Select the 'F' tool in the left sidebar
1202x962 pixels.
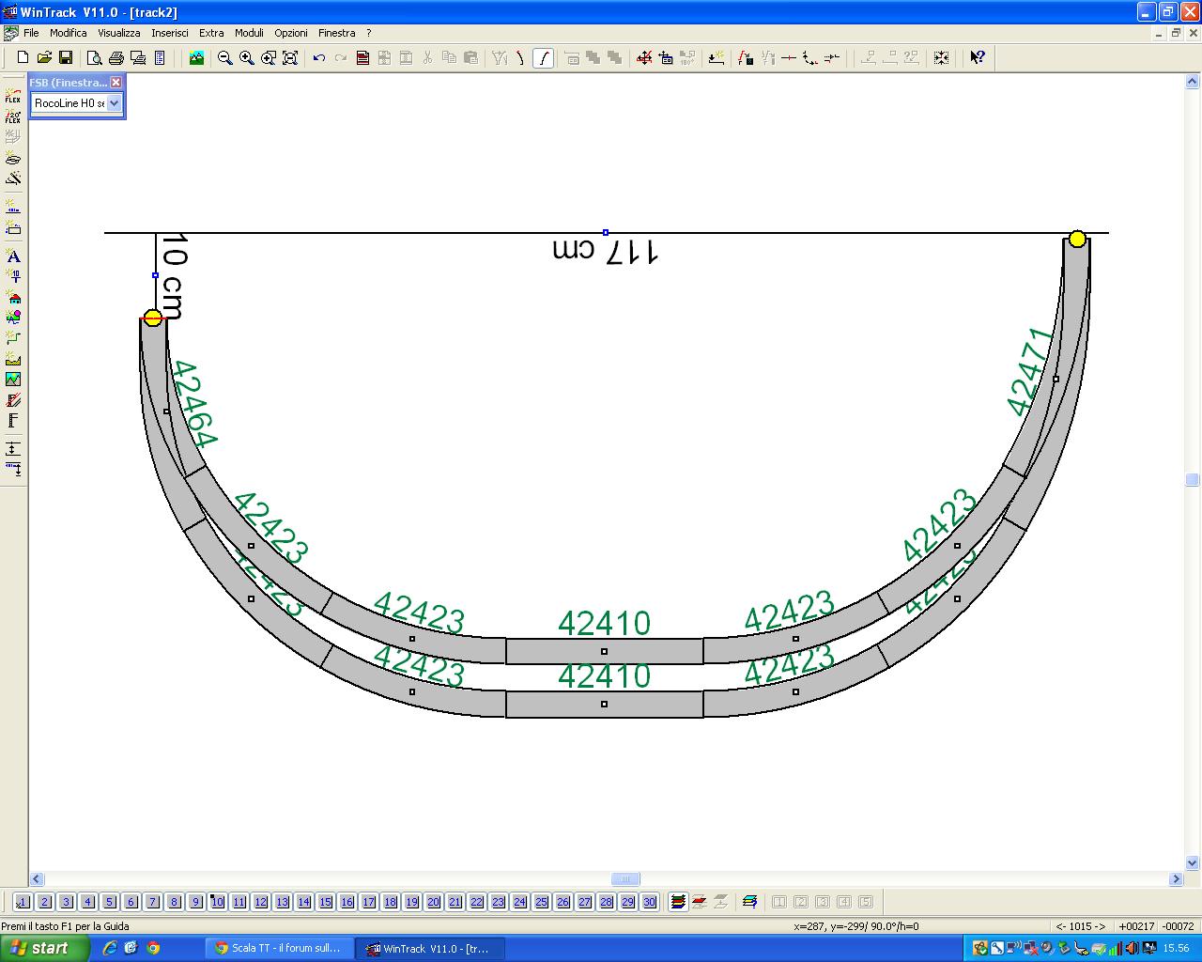(x=13, y=421)
